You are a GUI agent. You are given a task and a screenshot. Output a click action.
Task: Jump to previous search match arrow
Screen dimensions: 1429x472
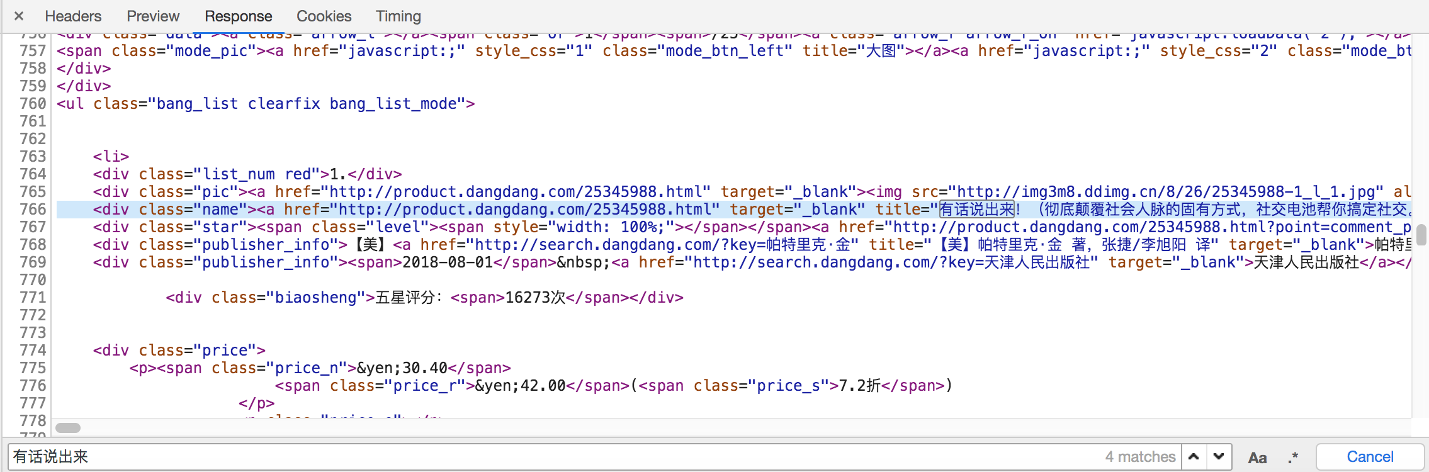coord(1194,457)
